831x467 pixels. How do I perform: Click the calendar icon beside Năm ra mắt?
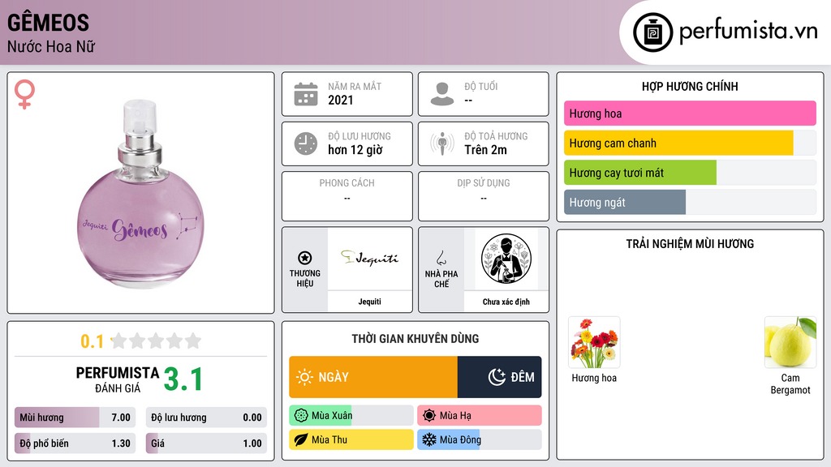click(x=306, y=94)
